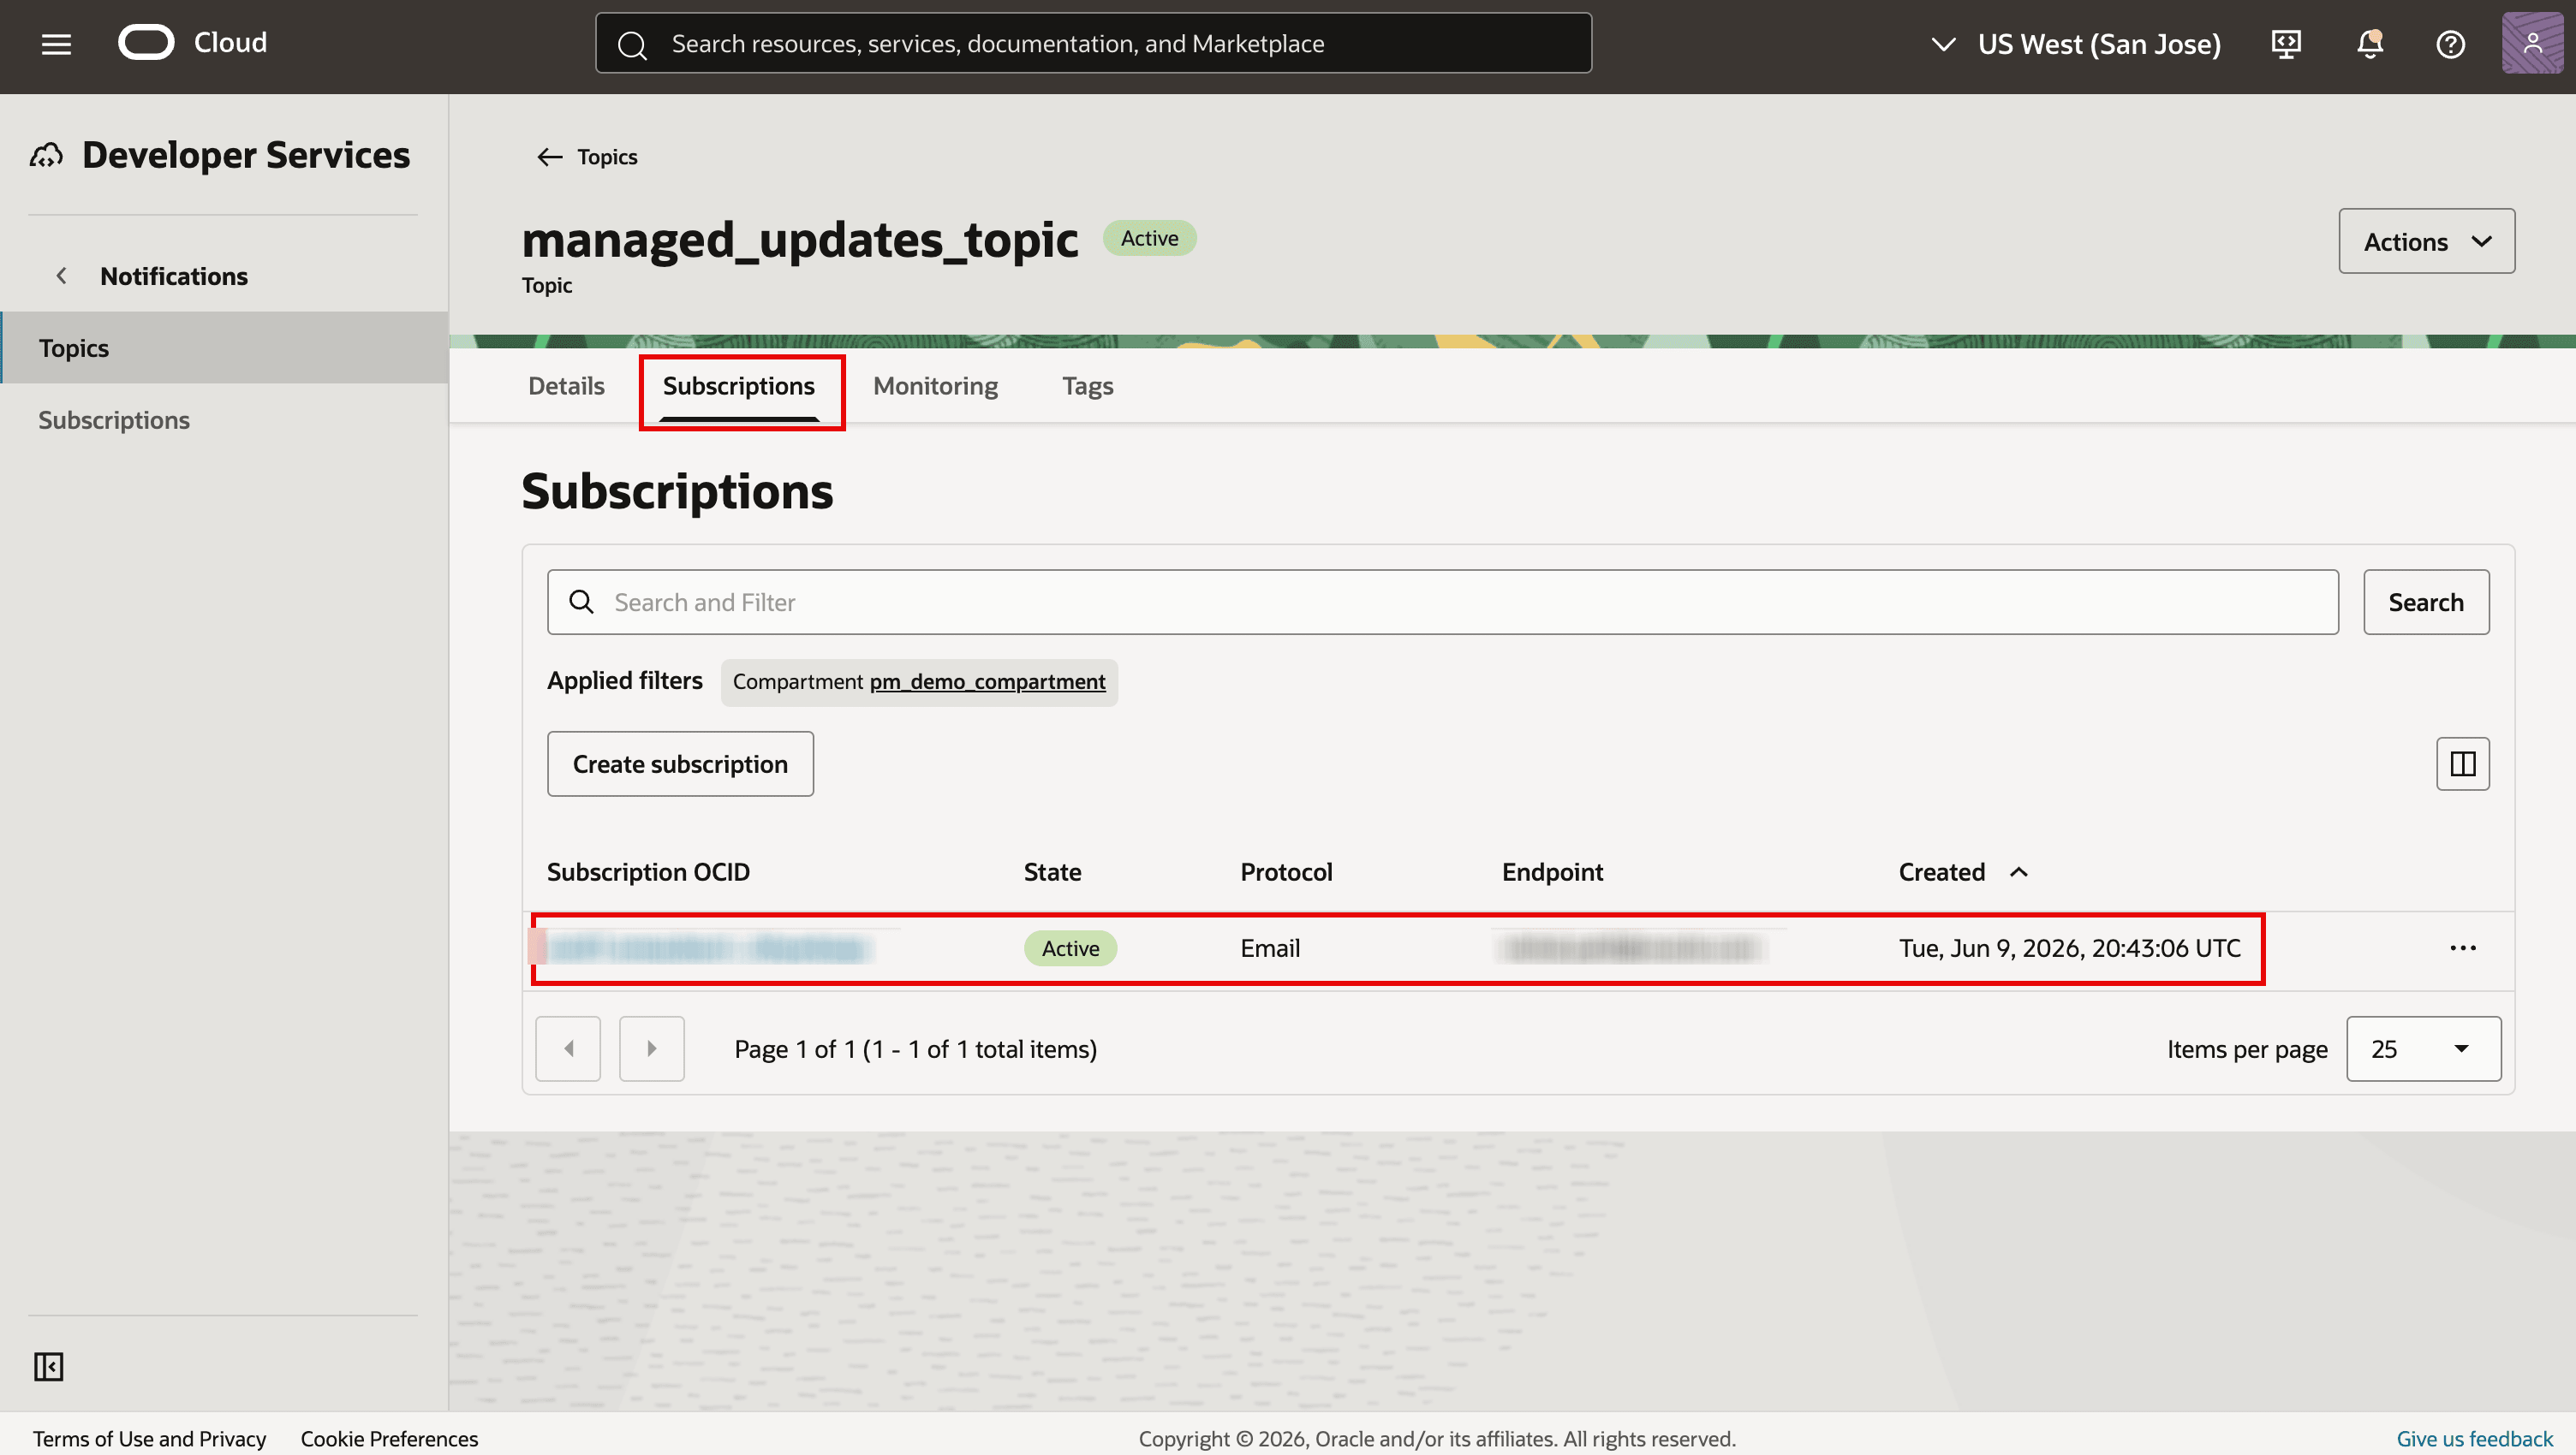
Task: Click the Active badge beside the topic title
Action: (x=1149, y=238)
